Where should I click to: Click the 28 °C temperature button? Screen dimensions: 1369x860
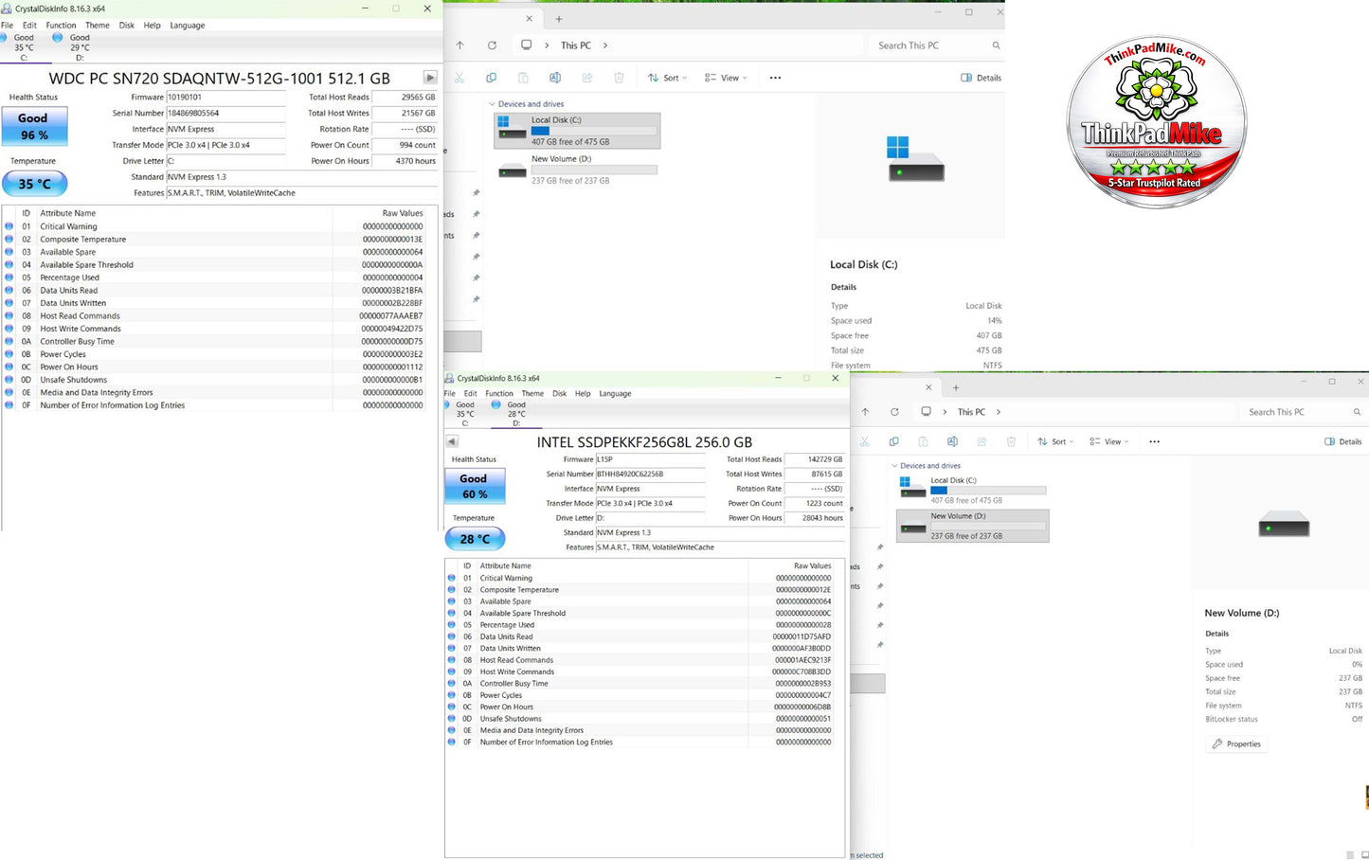pyautogui.click(x=475, y=539)
